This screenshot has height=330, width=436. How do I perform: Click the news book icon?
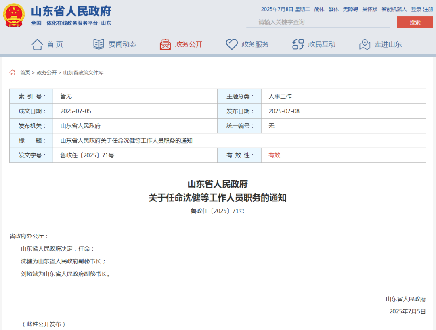pyautogui.click(x=99, y=44)
